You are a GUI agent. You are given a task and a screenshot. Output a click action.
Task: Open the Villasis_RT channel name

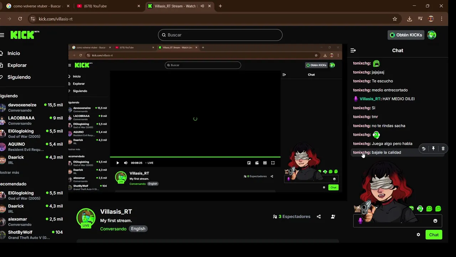[x=116, y=212]
